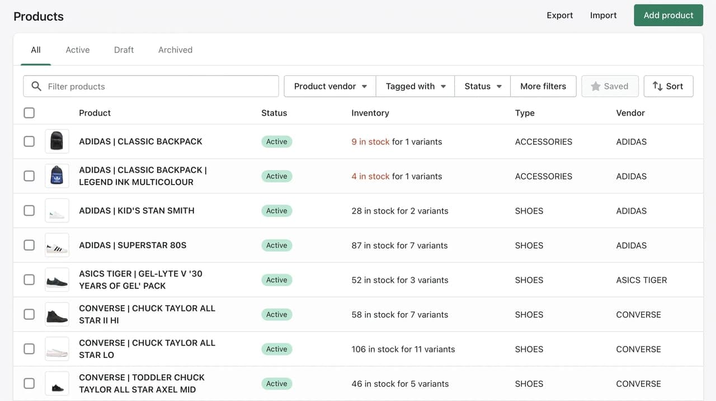Open the ADIDAS Classic Backpack product thumbnail

57,141
